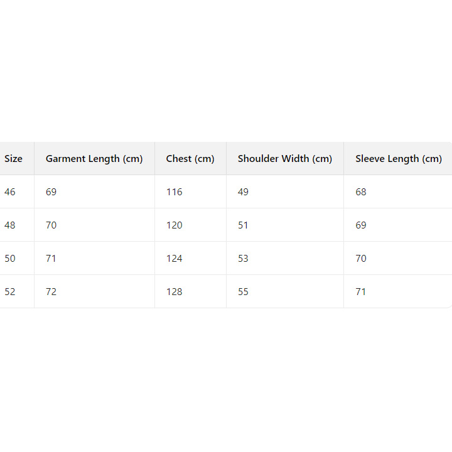Select size 52 in the Size column
The height and width of the screenshot is (452, 452).
tap(10, 292)
